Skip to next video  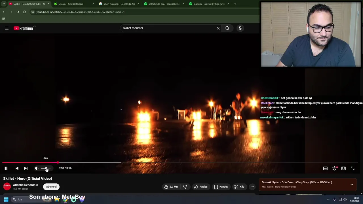point(26,168)
